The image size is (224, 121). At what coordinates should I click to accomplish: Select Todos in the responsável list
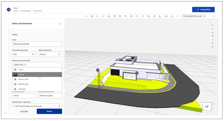point(37,70)
